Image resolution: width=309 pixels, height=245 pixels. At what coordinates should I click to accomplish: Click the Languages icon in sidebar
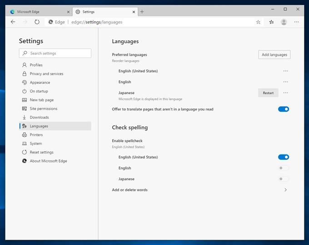pos(25,126)
